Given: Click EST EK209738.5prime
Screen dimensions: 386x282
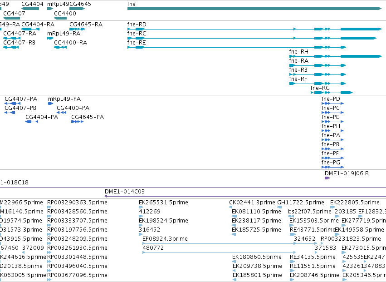Looking at the screenshot, I should 257,267.
